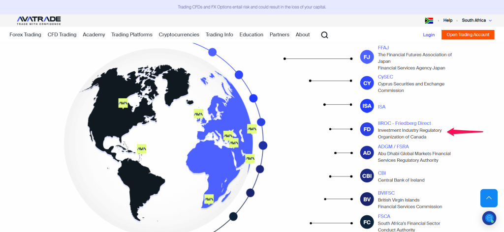Click the CY circle badge

367,83
